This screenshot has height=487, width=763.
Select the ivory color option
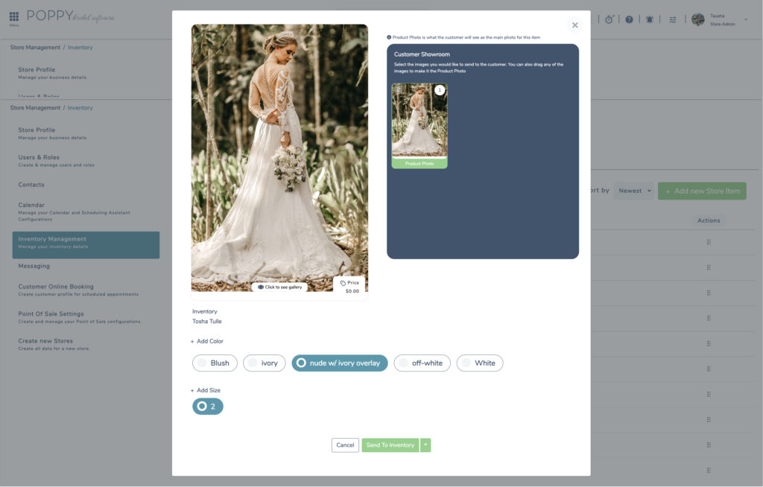coord(265,363)
